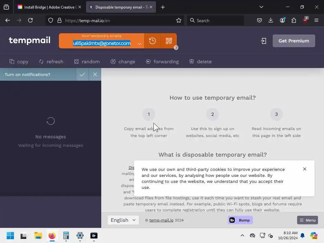Open the email history clock icon
The width and height of the screenshot is (324, 243).
point(153,41)
